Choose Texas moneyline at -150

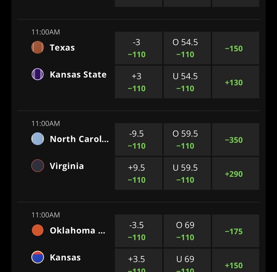(x=236, y=48)
